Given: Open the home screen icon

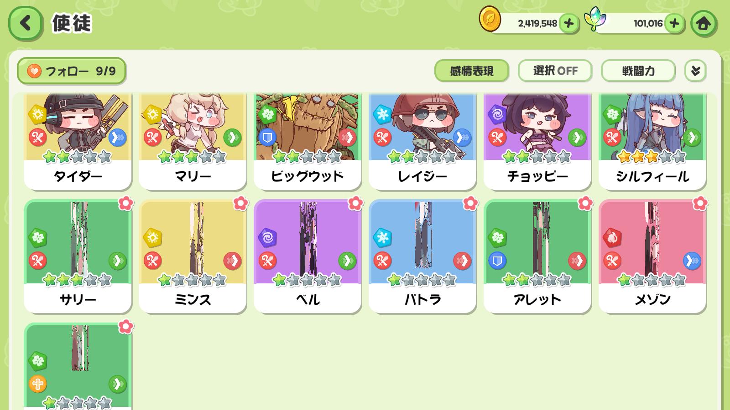Looking at the screenshot, I should click(x=703, y=23).
